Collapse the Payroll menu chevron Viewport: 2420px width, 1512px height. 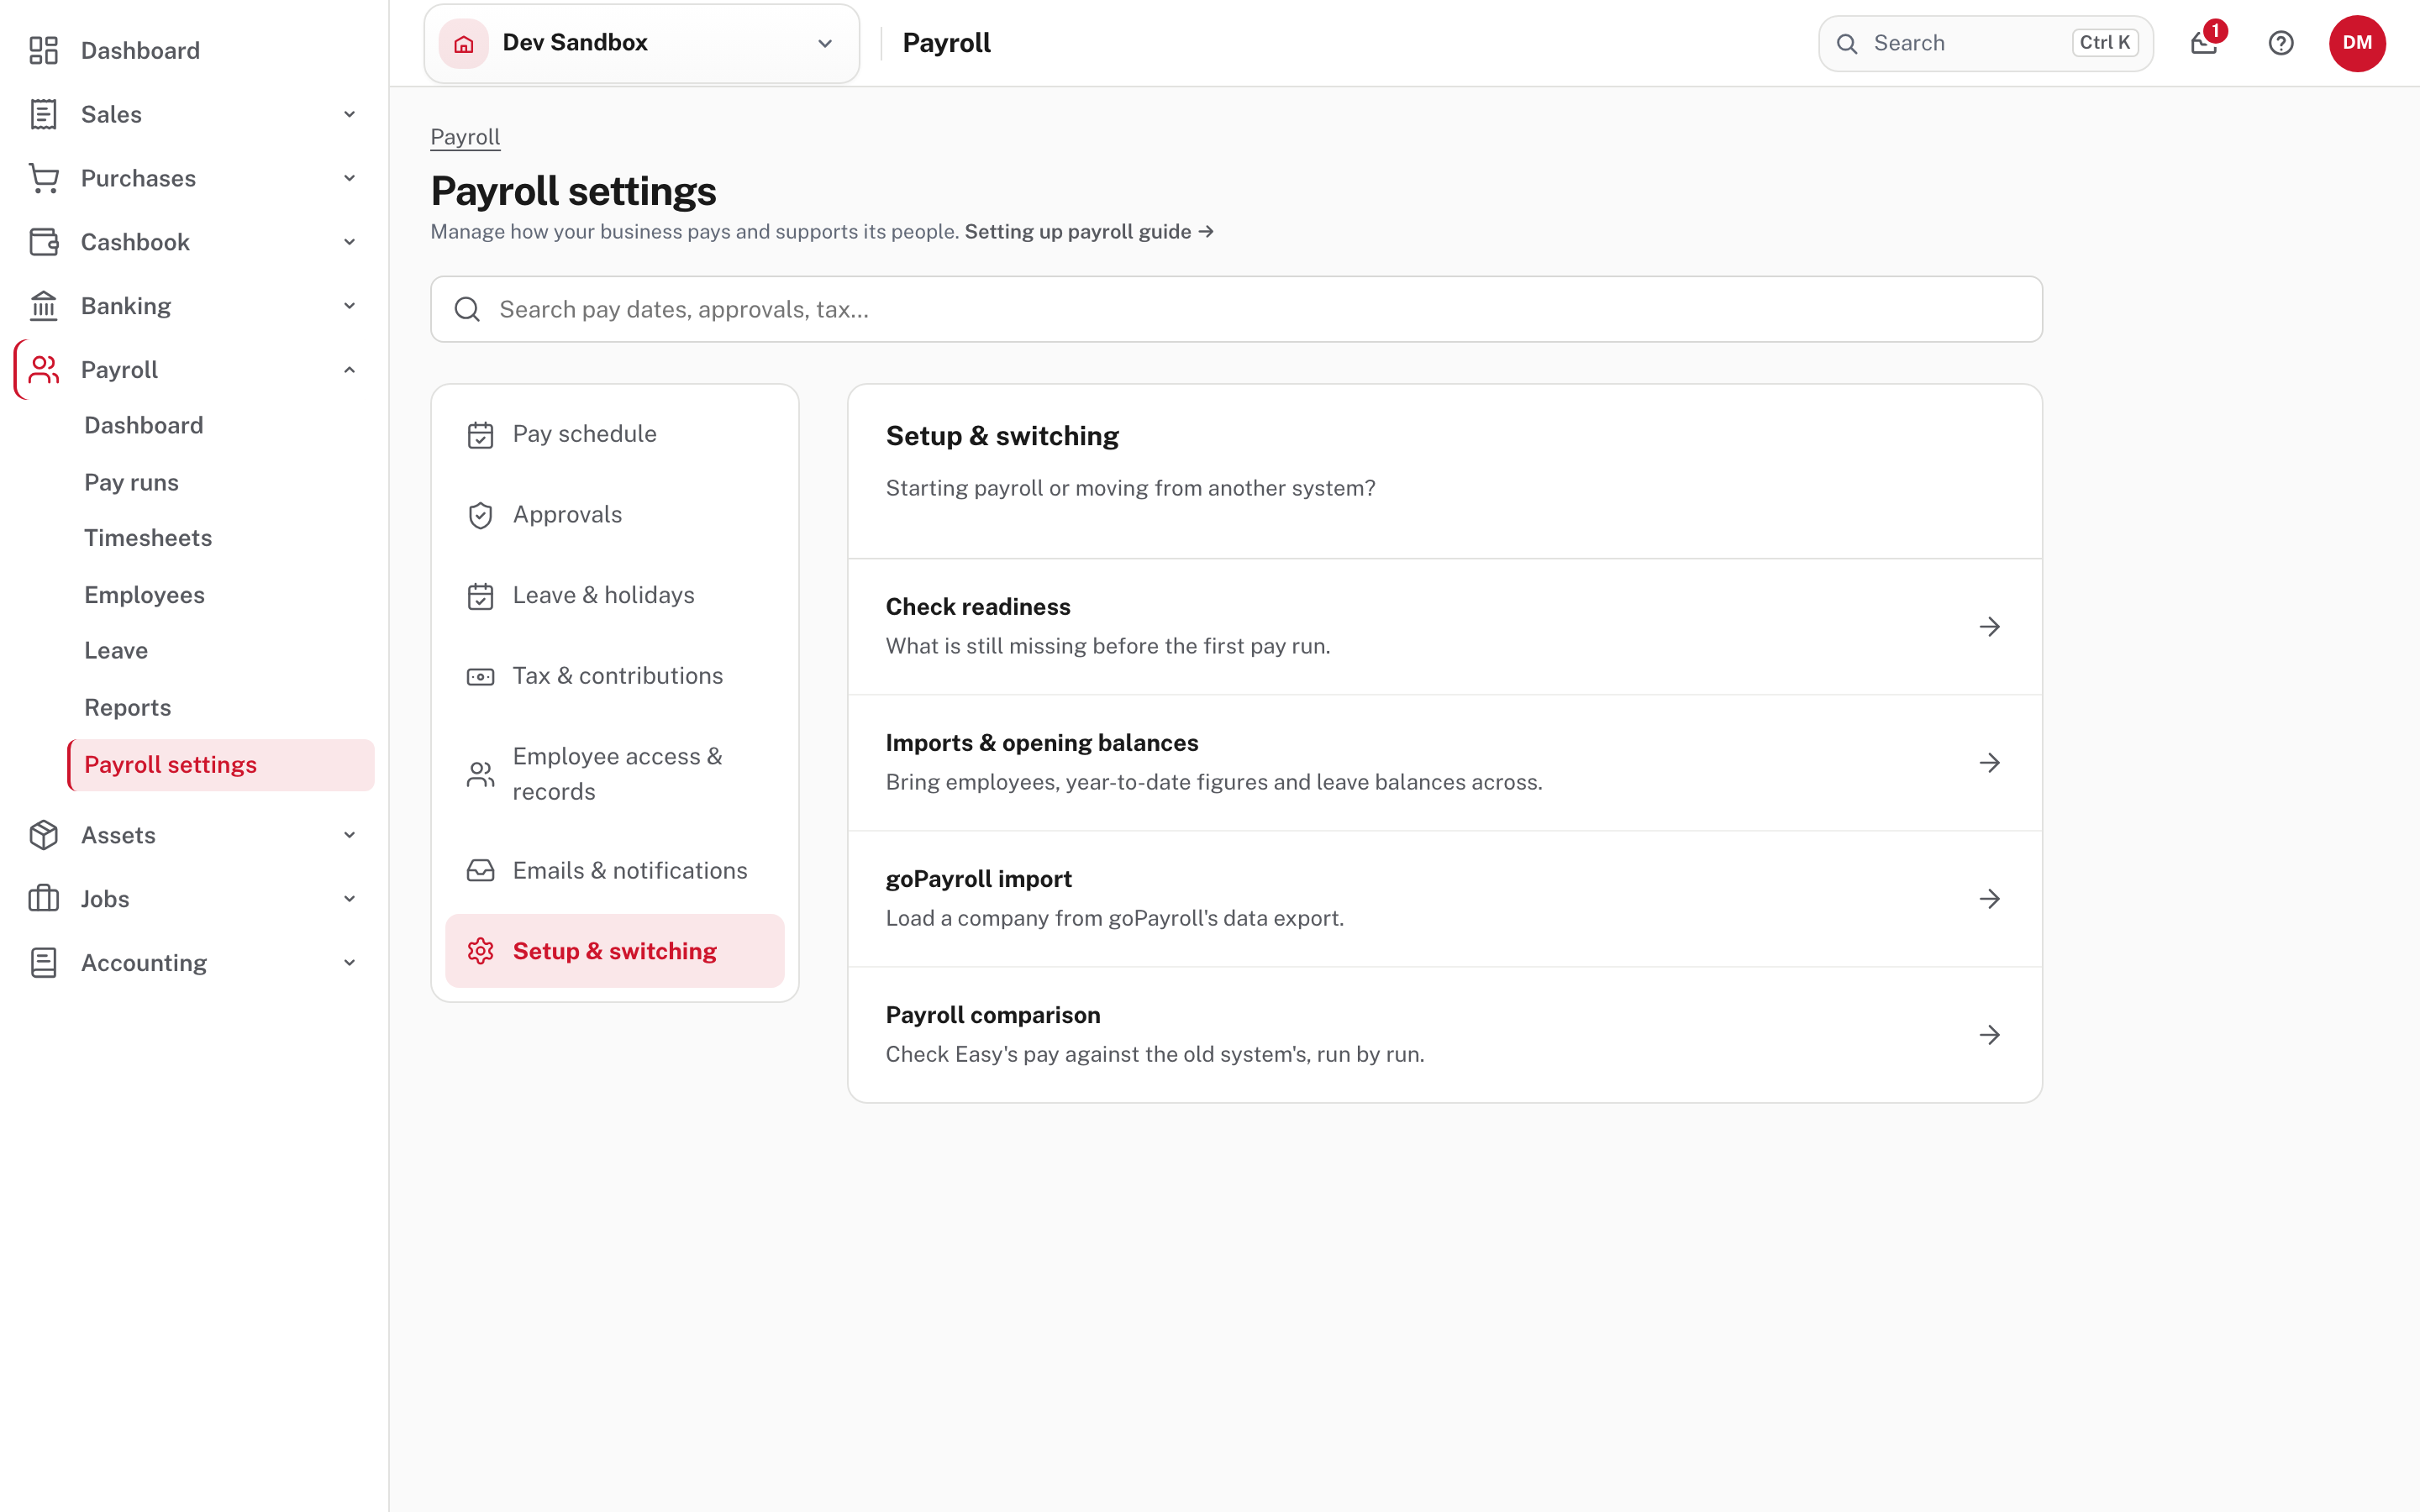coord(349,370)
